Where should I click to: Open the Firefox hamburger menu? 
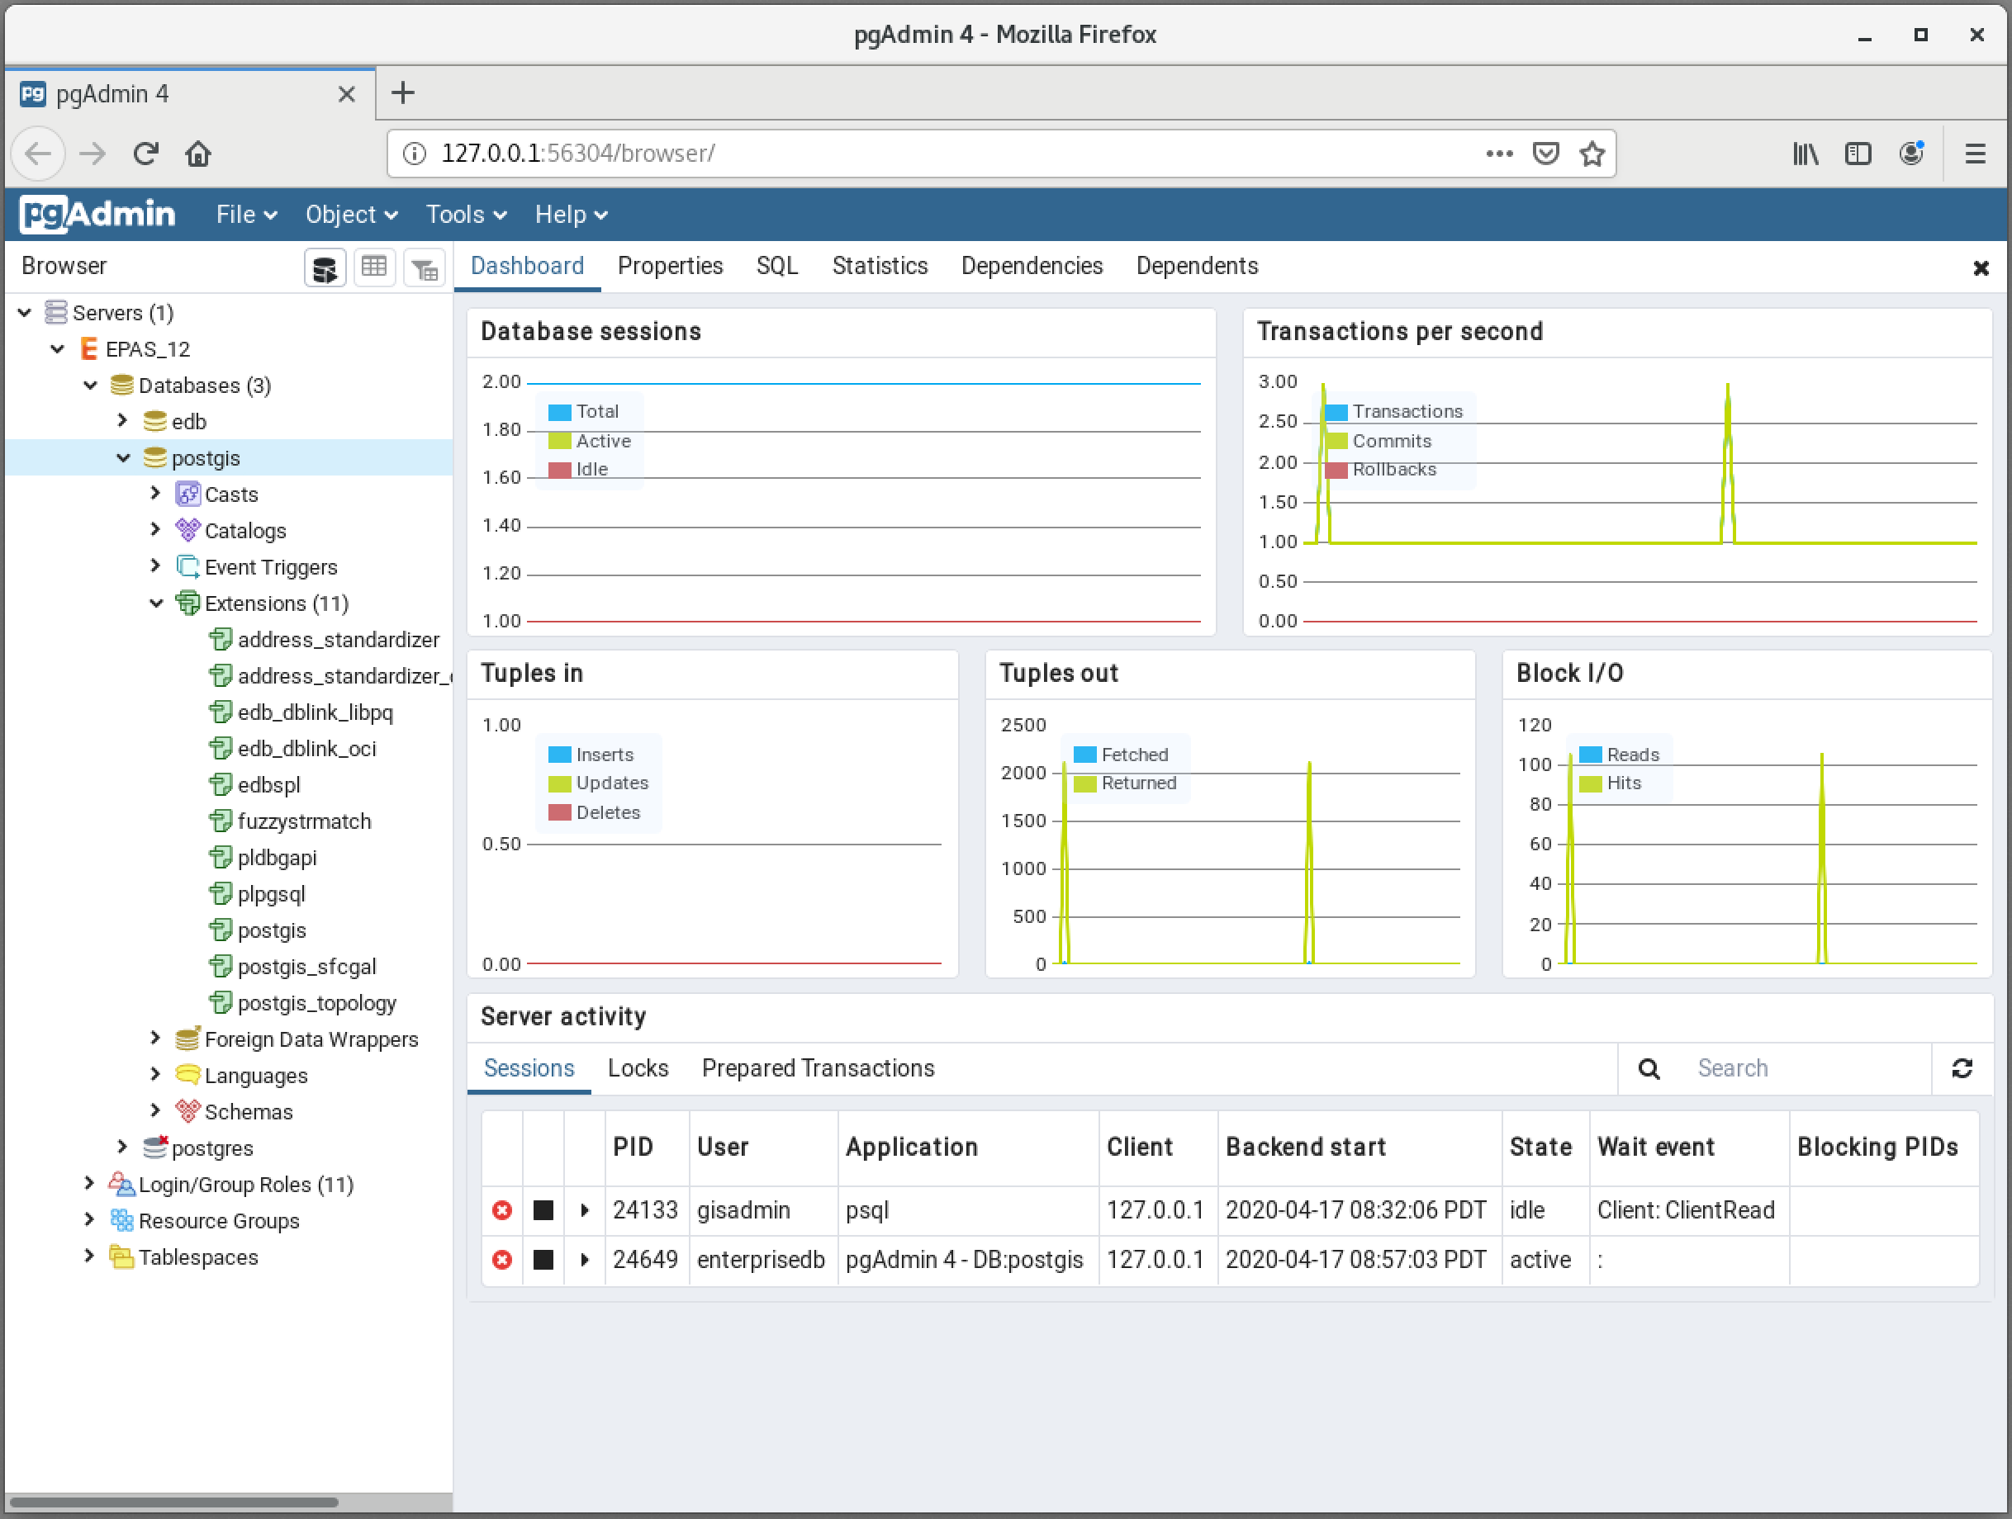(x=1975, y=154)
